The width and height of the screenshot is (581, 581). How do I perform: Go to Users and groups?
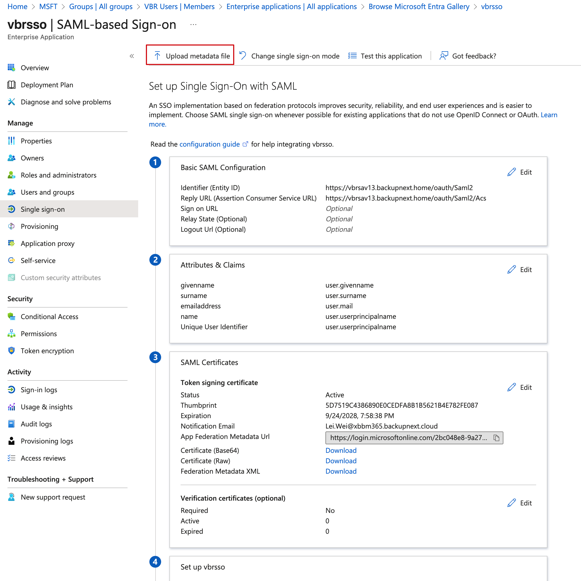pos(47,192)
